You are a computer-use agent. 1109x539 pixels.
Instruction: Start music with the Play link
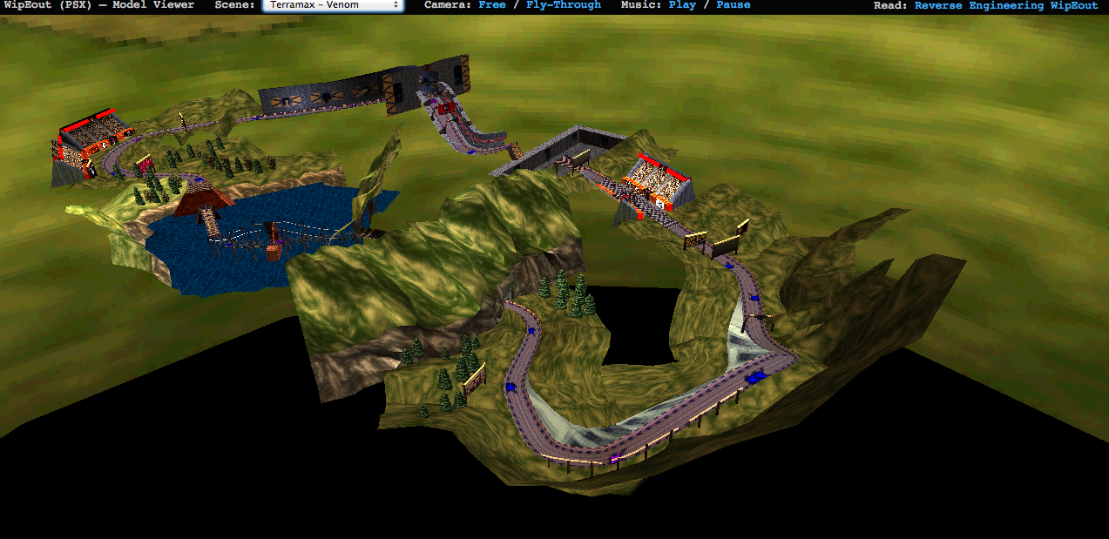point(682,5)
